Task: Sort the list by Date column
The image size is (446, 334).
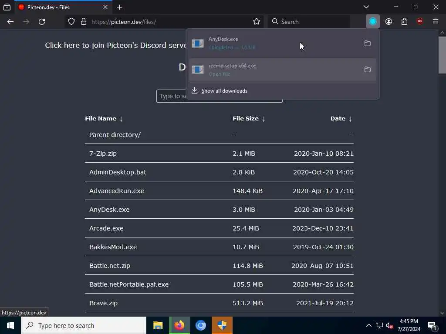Action: point(341,118)
